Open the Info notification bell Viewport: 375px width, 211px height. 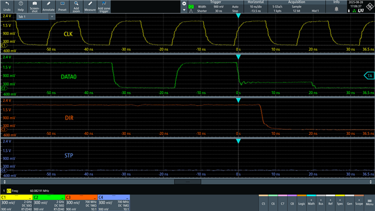(x=336, y=9)
